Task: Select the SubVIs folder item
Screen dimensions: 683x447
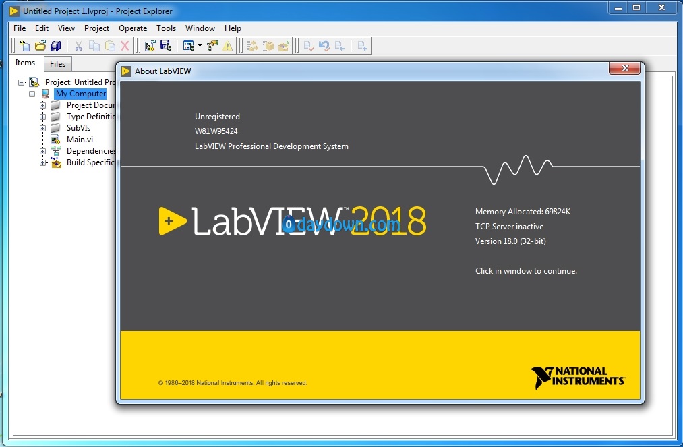Action: 78,128
